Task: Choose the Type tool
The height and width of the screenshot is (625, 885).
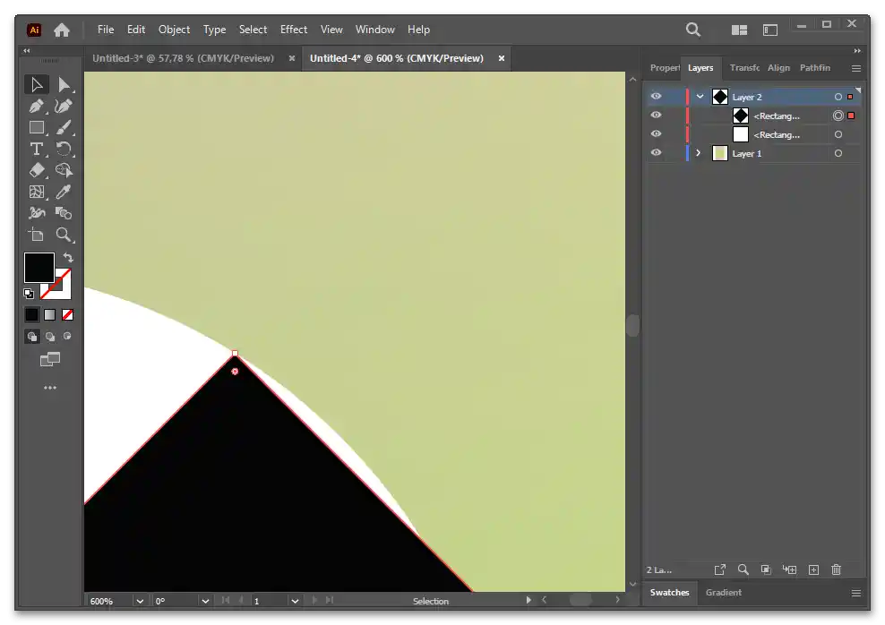Action: click(x=37, y=149)
